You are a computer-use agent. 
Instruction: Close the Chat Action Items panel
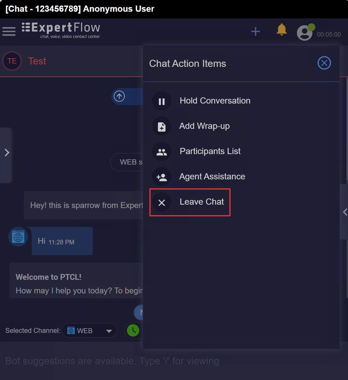[324, 63]
